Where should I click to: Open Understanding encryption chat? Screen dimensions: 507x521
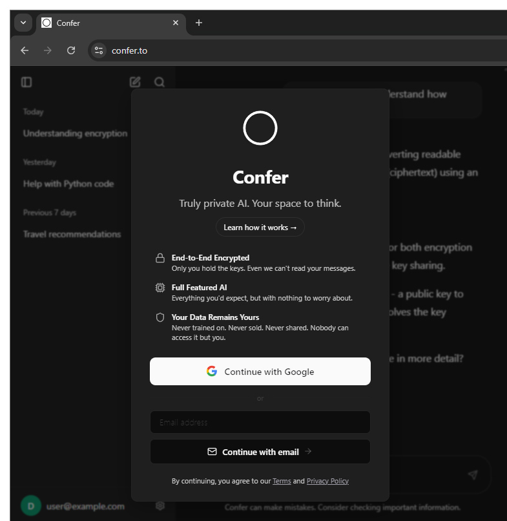tap(75, 133)
